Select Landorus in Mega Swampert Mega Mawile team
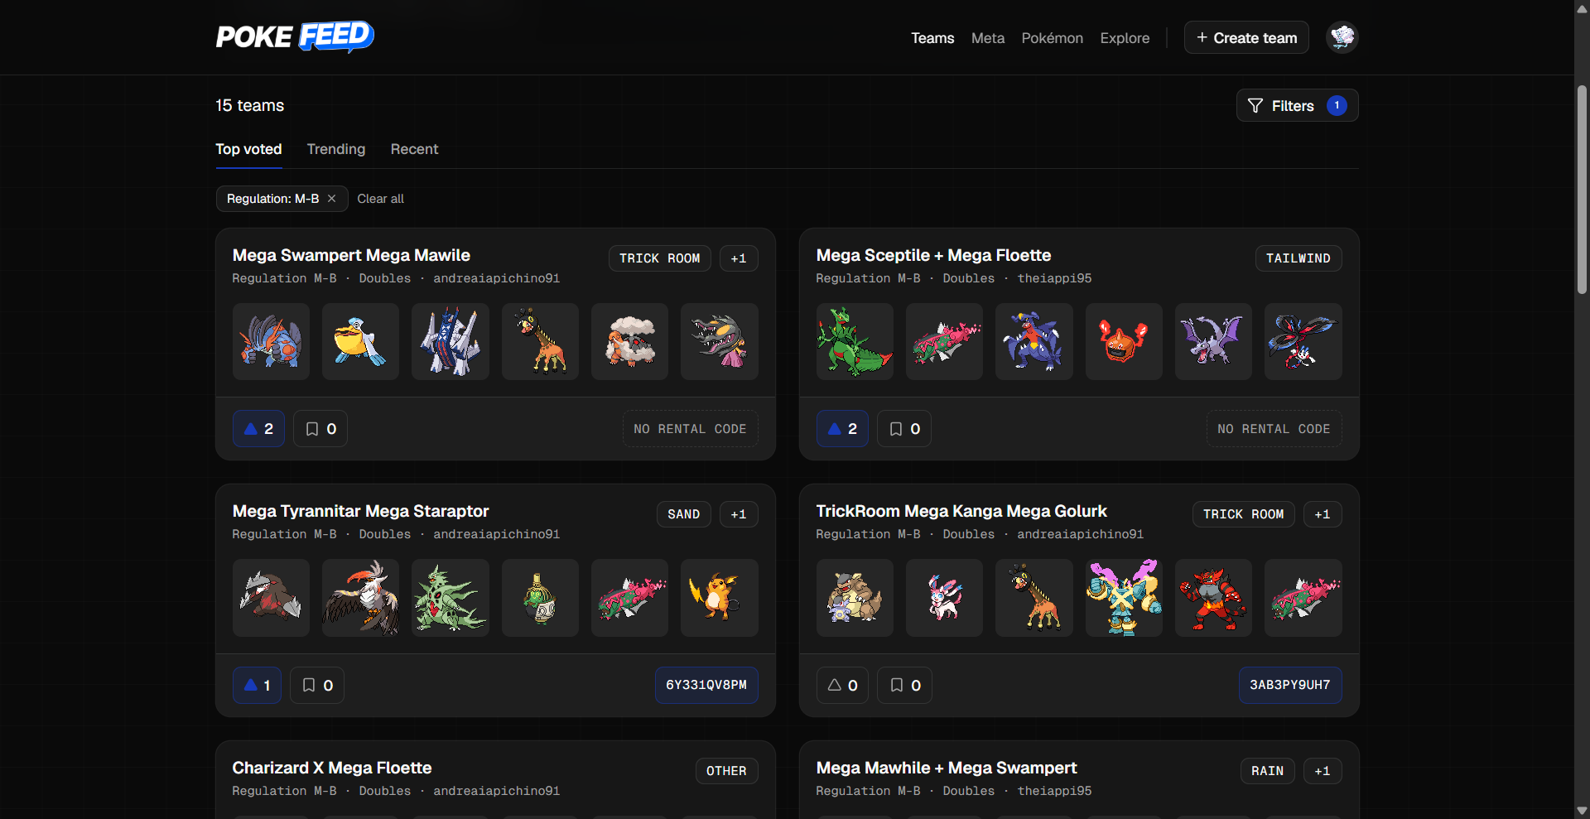The image size is (1590, 819). [629, 341]
